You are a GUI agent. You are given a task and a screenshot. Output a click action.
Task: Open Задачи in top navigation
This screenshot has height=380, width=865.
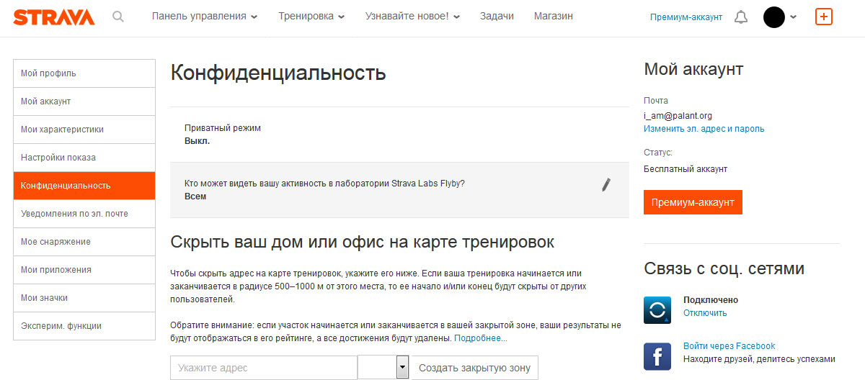tap(497, 17)
